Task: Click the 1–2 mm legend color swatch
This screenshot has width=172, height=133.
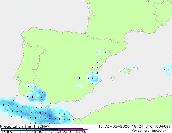Action: point(17,129)
